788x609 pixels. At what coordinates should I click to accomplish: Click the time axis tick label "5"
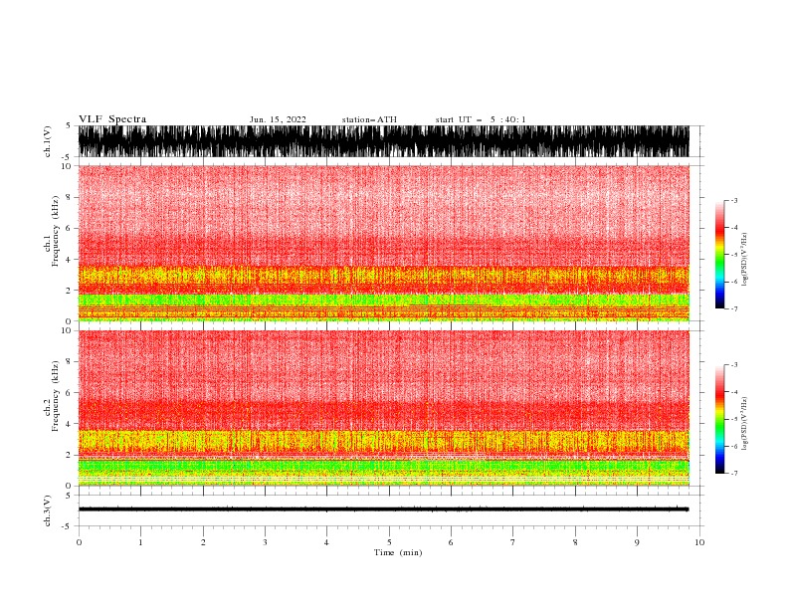389,542
